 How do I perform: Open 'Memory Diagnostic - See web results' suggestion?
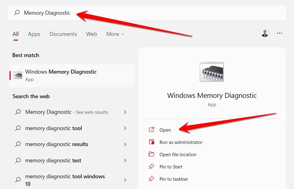(67, 112)
